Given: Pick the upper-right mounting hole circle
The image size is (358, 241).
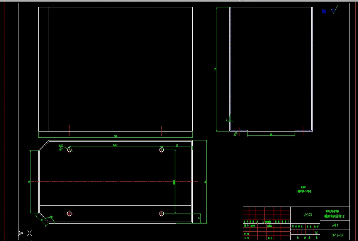Looking at the screenshot, I should pos(162,150).
